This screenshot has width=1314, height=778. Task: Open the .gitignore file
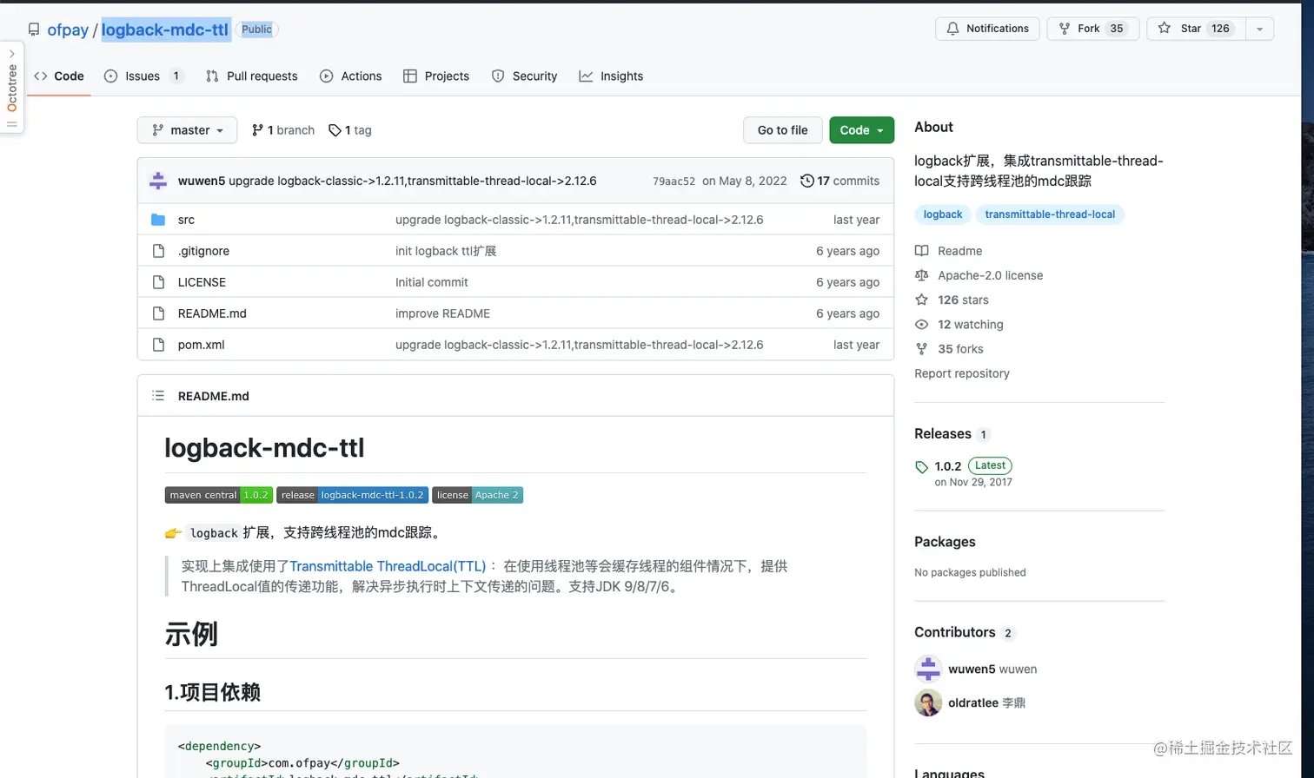point(203,251)
